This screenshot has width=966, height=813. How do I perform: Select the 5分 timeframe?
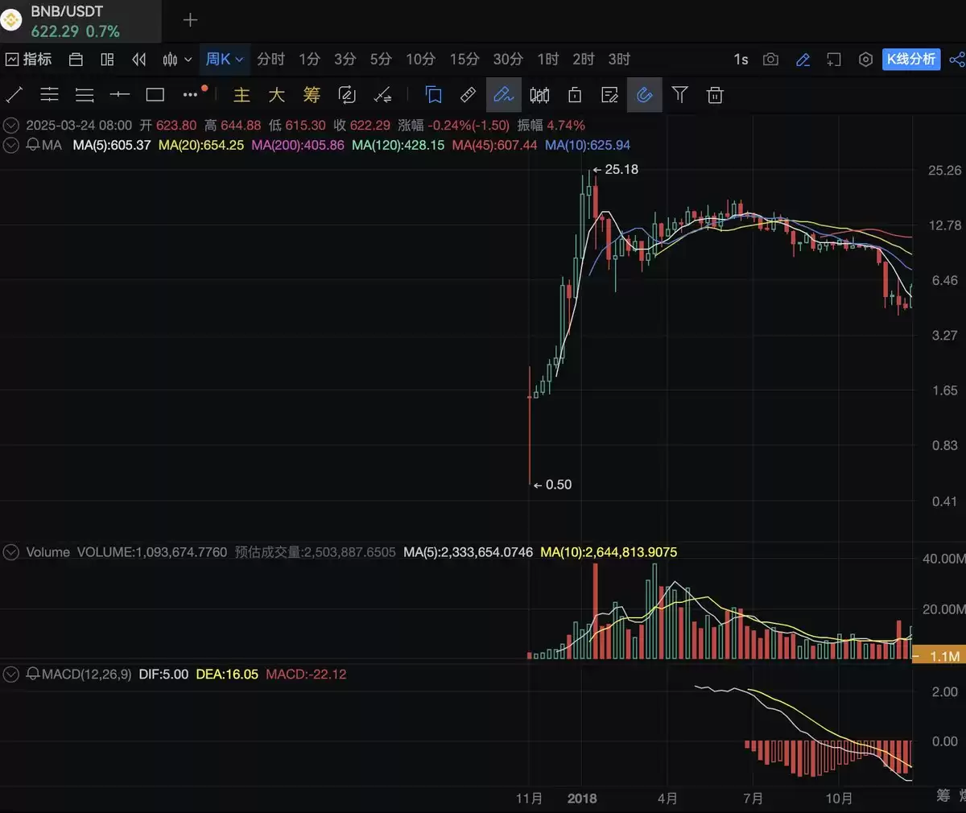coord(381,60)
